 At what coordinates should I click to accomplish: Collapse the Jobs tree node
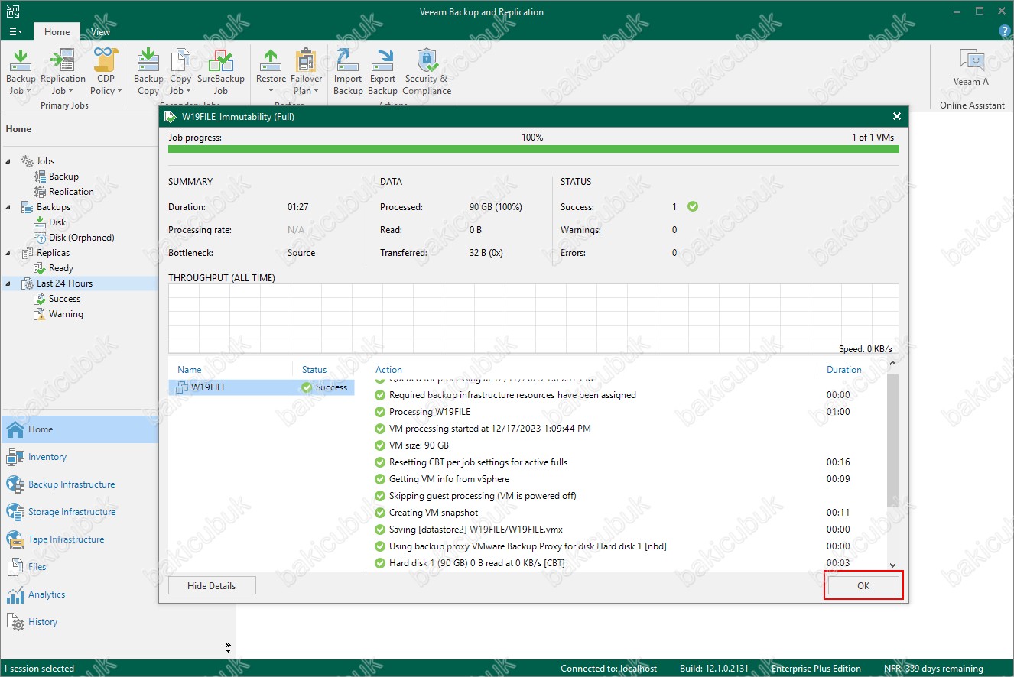(9, 161)
